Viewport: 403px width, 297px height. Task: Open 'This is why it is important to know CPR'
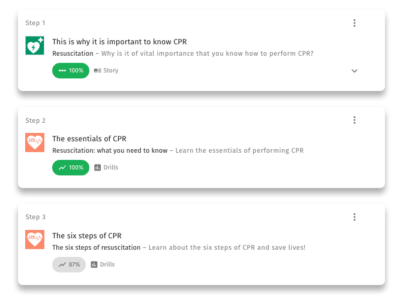pos(119,41)
